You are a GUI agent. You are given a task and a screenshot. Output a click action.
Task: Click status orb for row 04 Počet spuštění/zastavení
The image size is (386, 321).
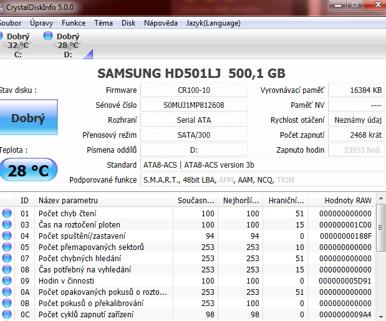7,236
